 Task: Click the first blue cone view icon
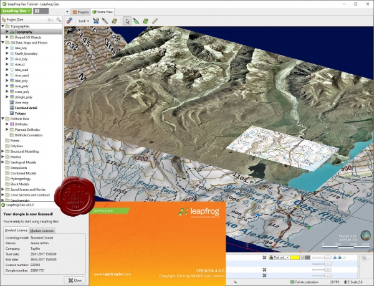point(335,257)
